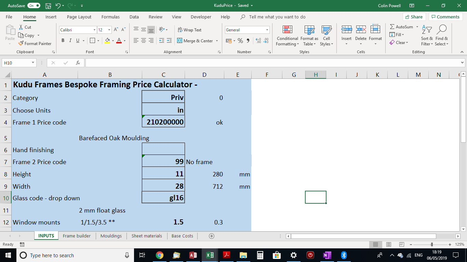Click the Save icon in title bar

pyautogui.click(x=48, y=5)
